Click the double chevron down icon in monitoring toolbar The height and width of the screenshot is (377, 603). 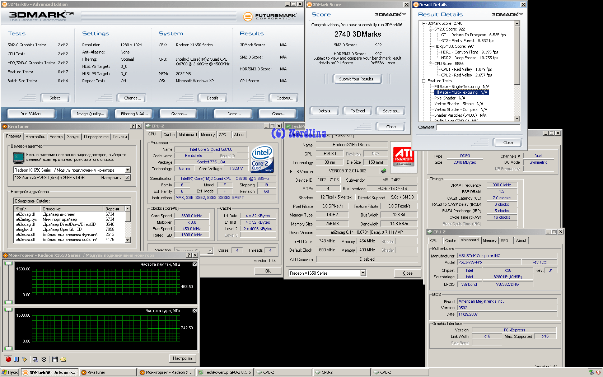coord(44,359)
